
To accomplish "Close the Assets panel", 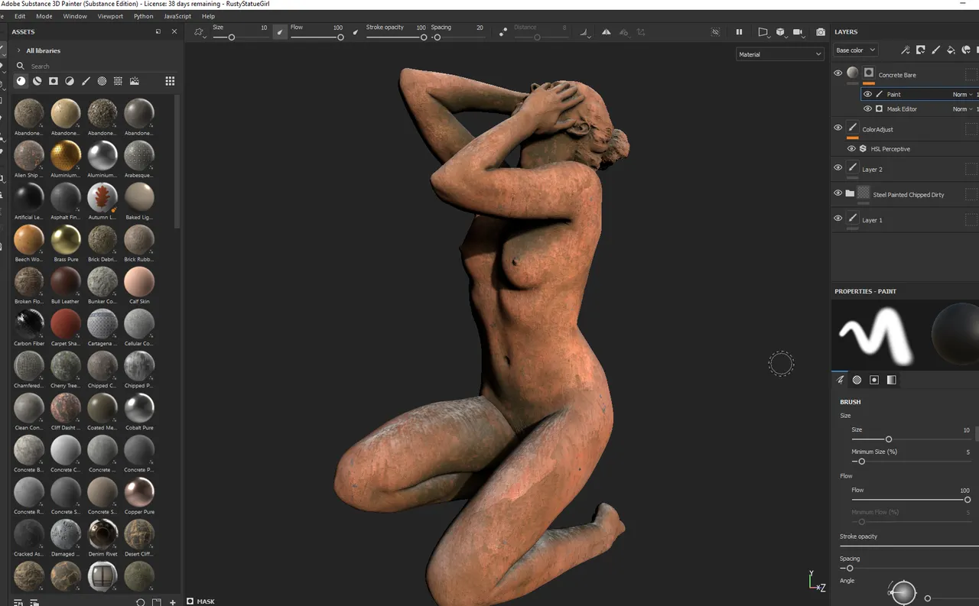I will coord(174,32).
